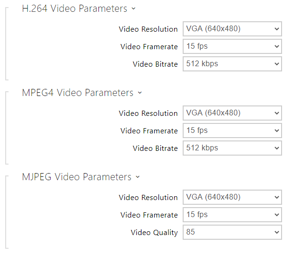Click the H.264 Video Bitrate label

click(x=155, y=64)
